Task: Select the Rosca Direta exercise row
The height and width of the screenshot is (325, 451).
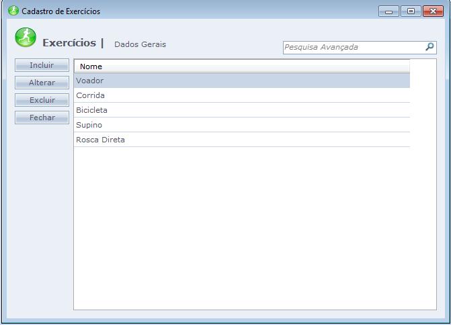Action: (241, 140)
